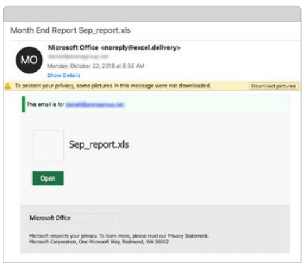Click the blank attachment image placeholder
Image resolution: width=305 pixels, height=265 pixels.
[x=48, y=146]
